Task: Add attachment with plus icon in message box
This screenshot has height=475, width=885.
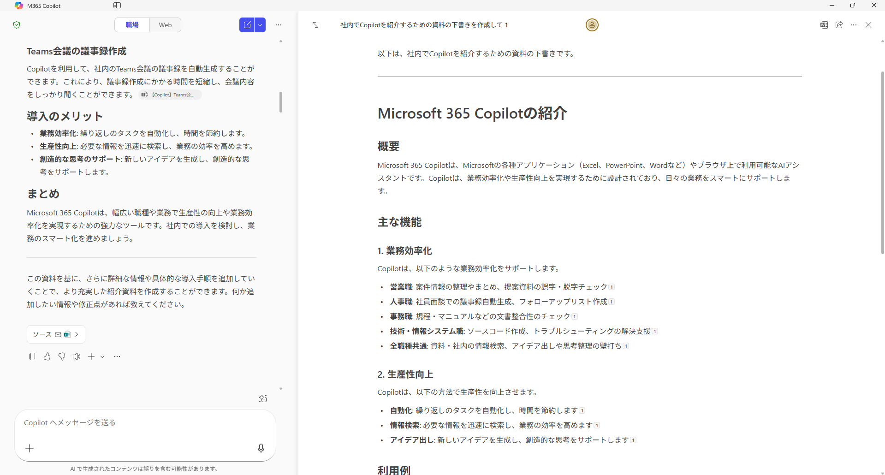Action: [x=30, y=448]
